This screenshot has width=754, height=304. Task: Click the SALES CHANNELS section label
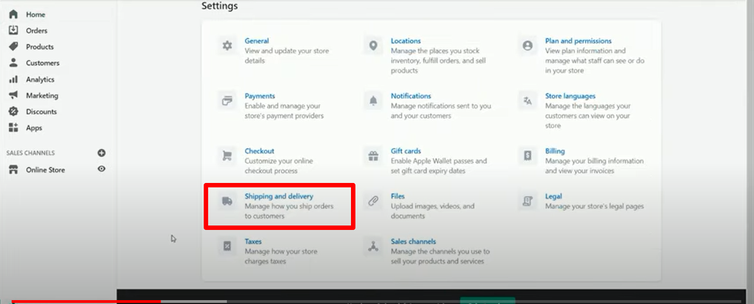[30, 153]
